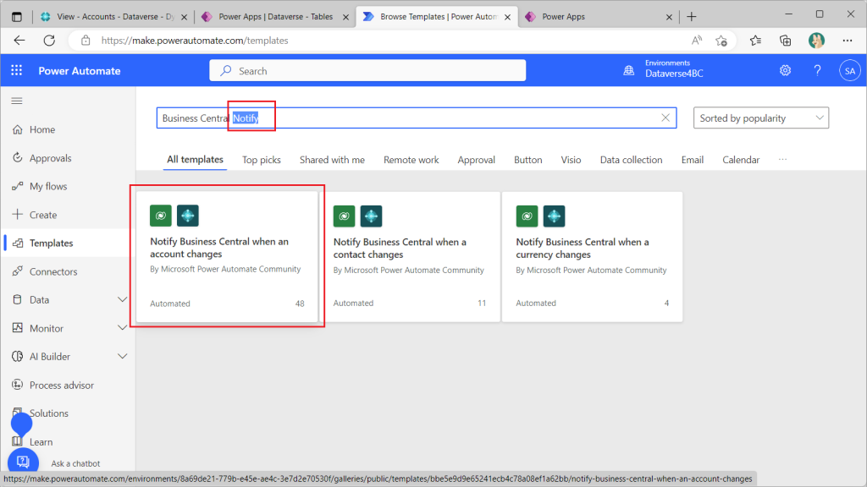The image size is (867, 487).
Task: Open Learn in the sidebar
Action: [68, 442]
